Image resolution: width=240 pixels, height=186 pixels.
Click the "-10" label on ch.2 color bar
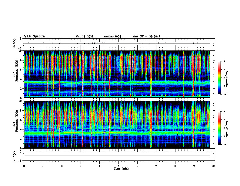point(224,145)
